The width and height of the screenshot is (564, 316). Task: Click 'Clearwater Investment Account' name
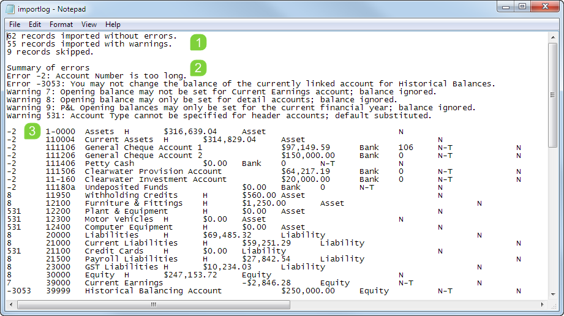156,179
